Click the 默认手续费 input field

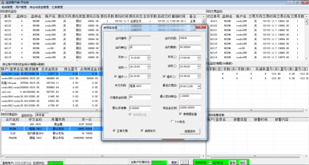[140, 108]
